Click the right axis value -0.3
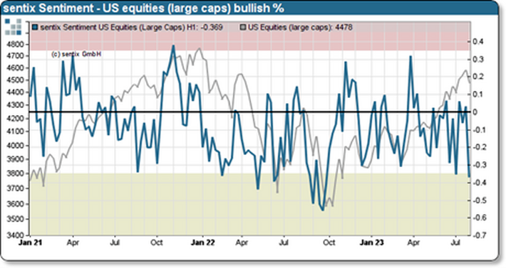Viewport: 506px width, 268px height. pos(479,165)
